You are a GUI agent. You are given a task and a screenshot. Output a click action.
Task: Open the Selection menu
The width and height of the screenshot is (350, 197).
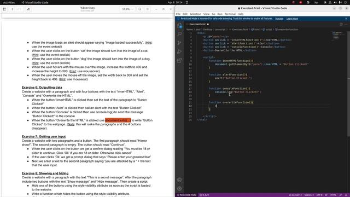click(195, 14)
